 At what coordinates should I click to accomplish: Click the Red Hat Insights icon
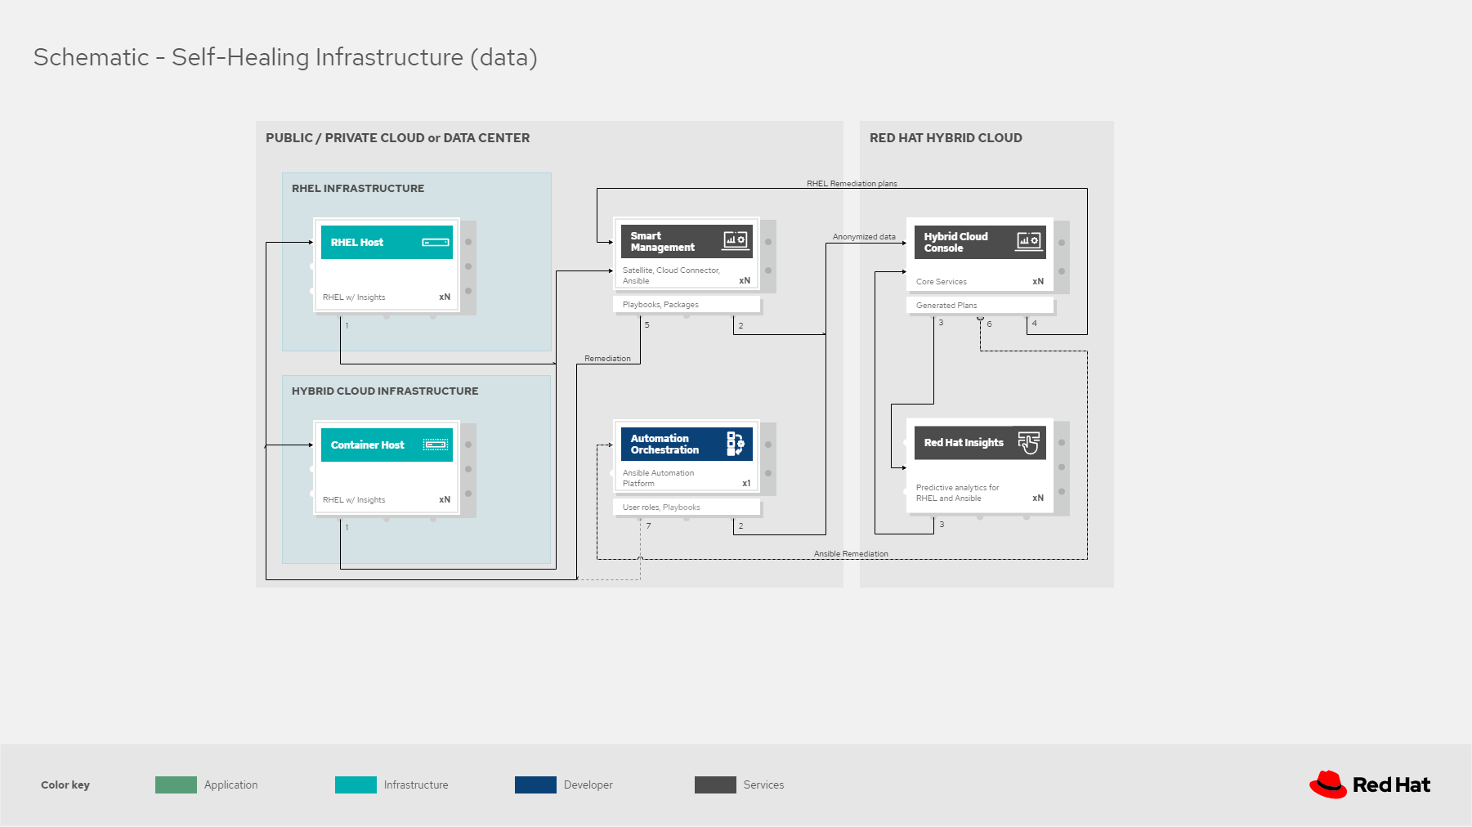click(x=1028, y=443)
